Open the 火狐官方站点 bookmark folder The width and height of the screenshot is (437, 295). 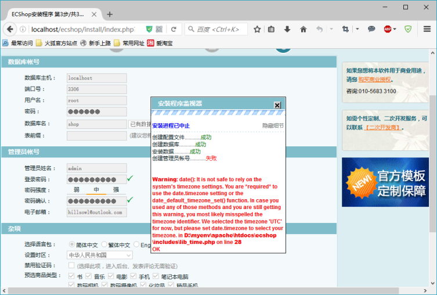tap(56, 43)
